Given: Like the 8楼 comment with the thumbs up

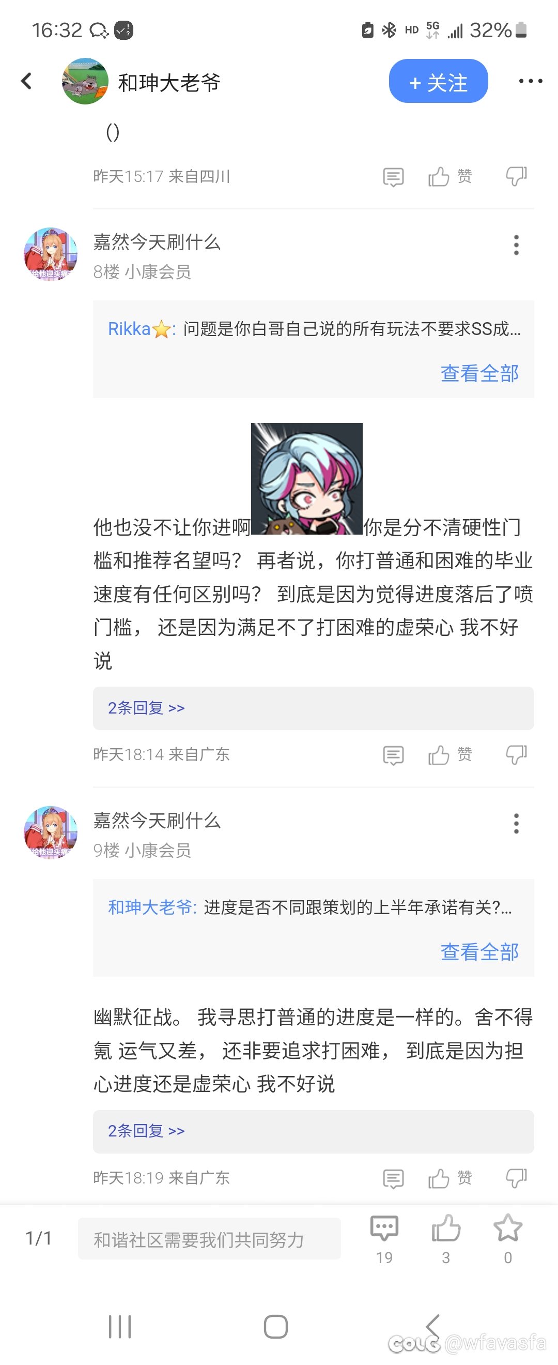Looking at the screenshot, I should (x=450, y=754).
